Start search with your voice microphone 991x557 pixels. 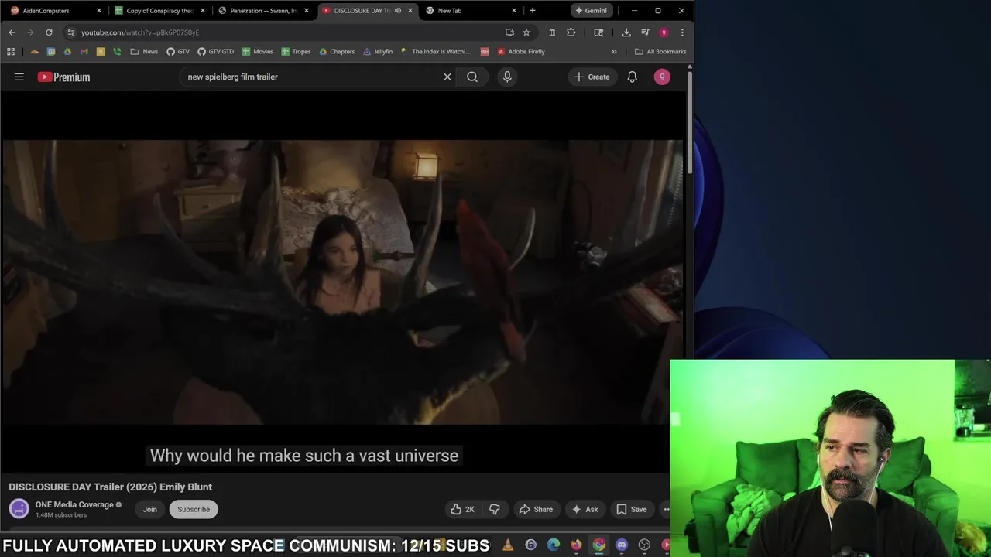[x=507, y=77]
